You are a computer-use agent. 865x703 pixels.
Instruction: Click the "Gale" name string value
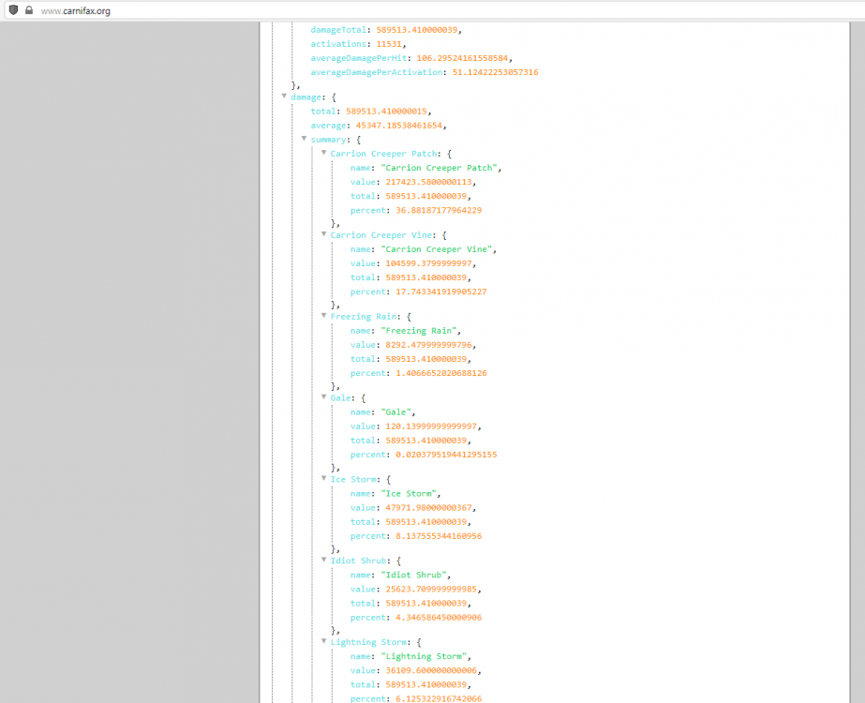point(396,411)
